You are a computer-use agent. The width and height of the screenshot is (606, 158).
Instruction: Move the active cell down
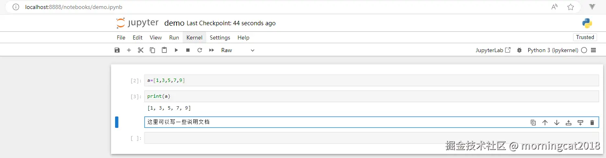click(557, 122)
